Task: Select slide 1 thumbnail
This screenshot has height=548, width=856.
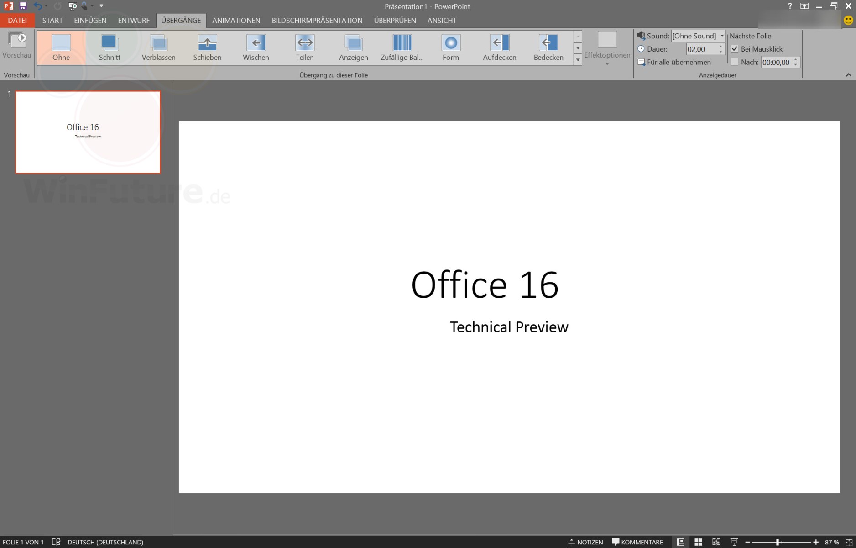Action: 88,132
